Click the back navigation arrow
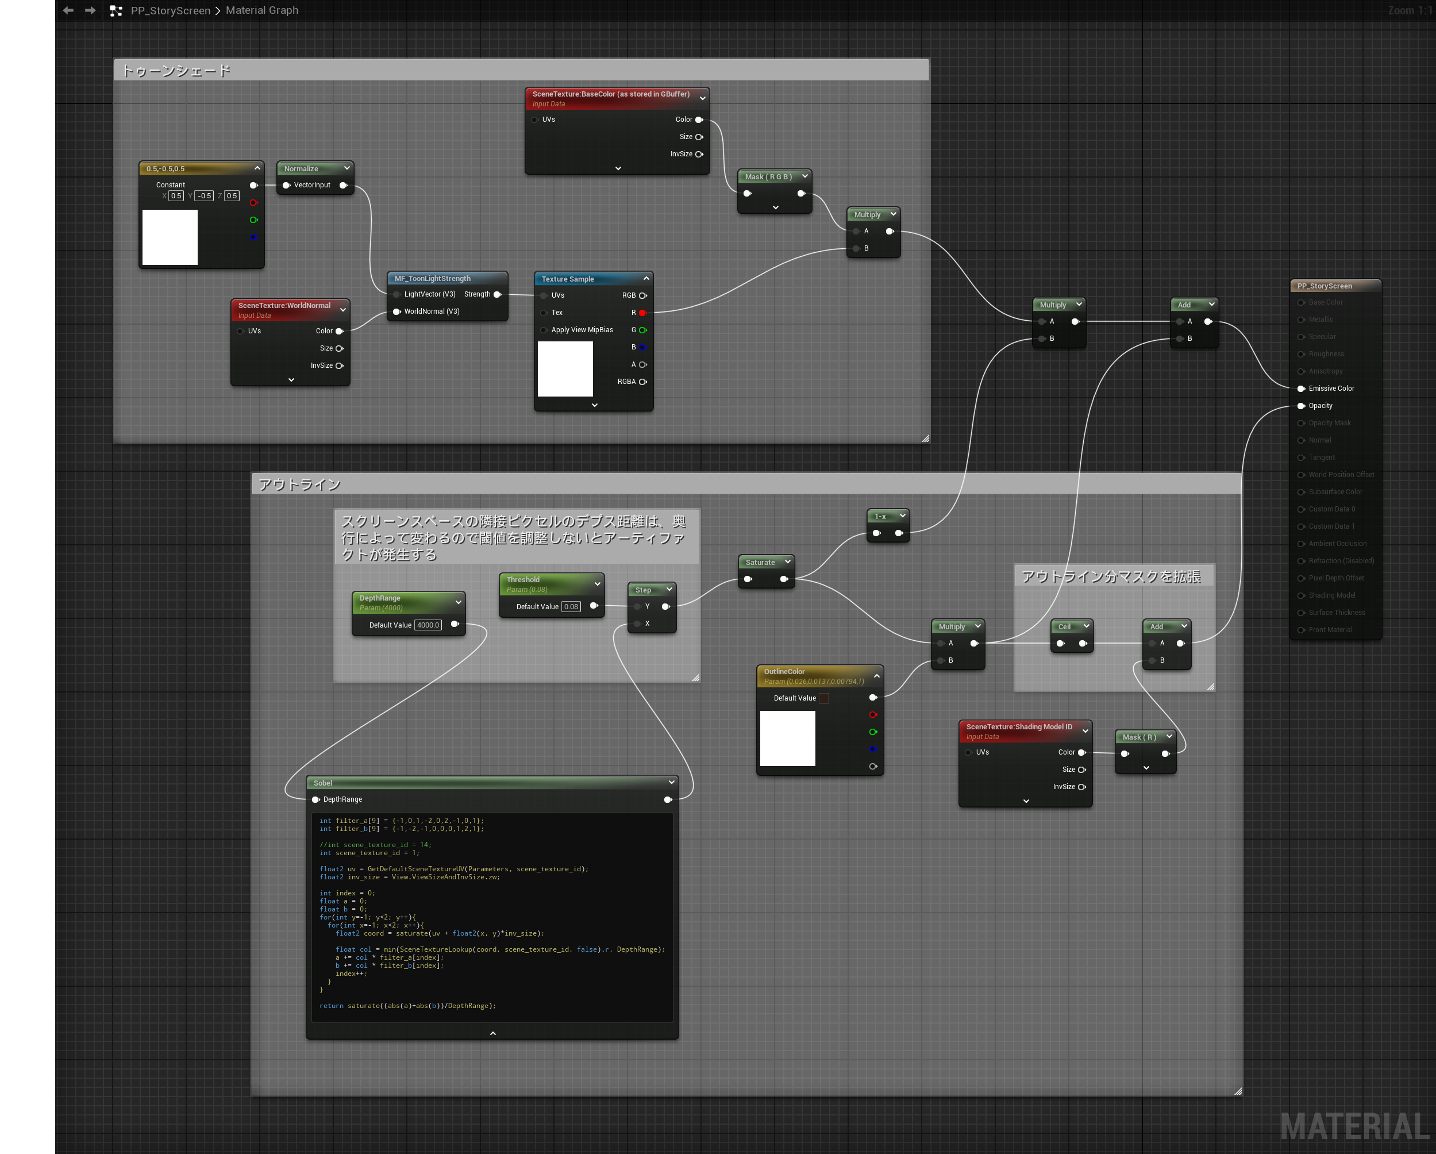The image size is (1436, 1154). point(68,11)
